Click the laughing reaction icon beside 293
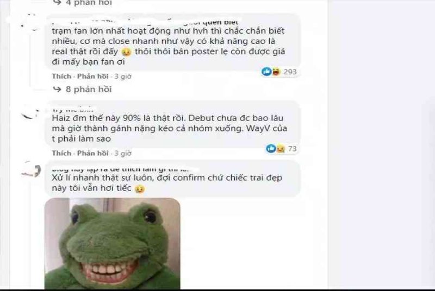This screenshot has height=291, width=435. pyautogui.click(x=276, y=72)
